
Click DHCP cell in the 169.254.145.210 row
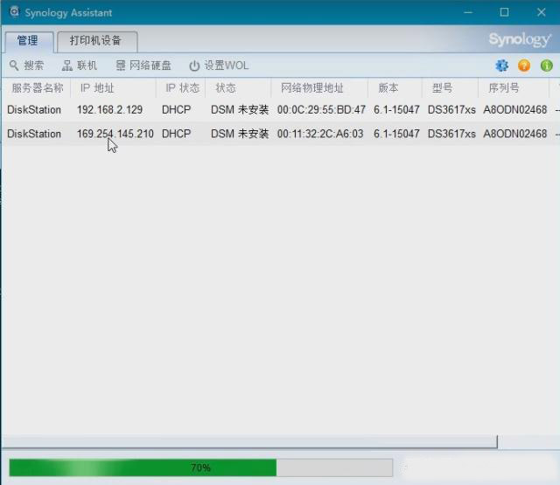tap(176, 134)
